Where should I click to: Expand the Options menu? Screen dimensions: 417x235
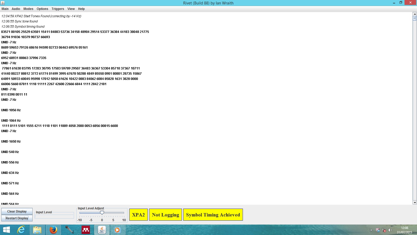click(42, 9)
